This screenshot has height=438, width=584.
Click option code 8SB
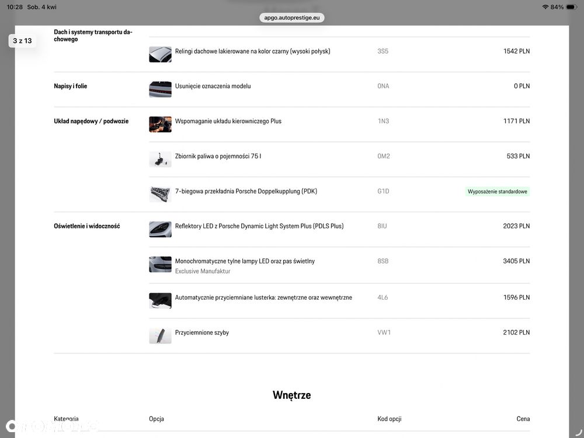pyautogui.click(x=383, y=261)
